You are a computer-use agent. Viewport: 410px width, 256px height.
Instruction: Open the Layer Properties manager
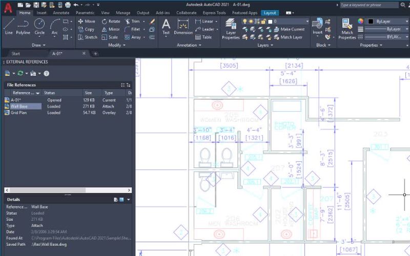231,30
